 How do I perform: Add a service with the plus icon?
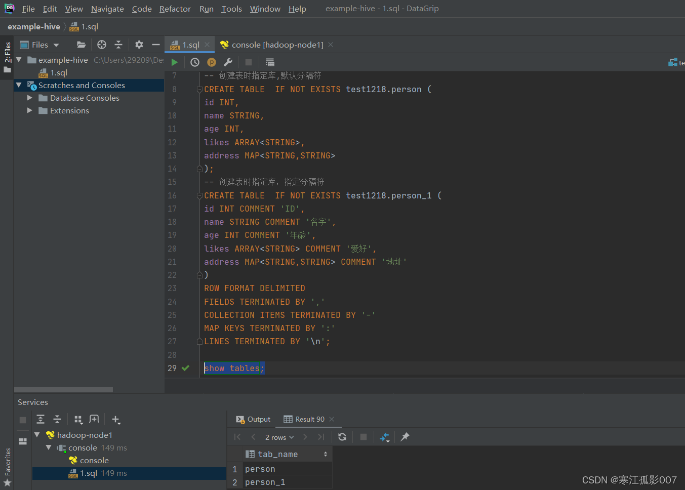point(116,420)
